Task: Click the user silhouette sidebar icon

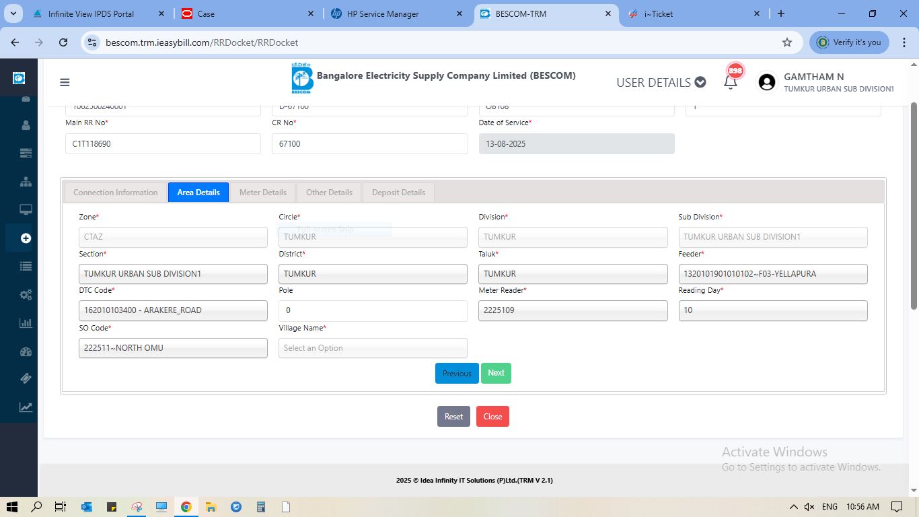Action: [26, 125]
